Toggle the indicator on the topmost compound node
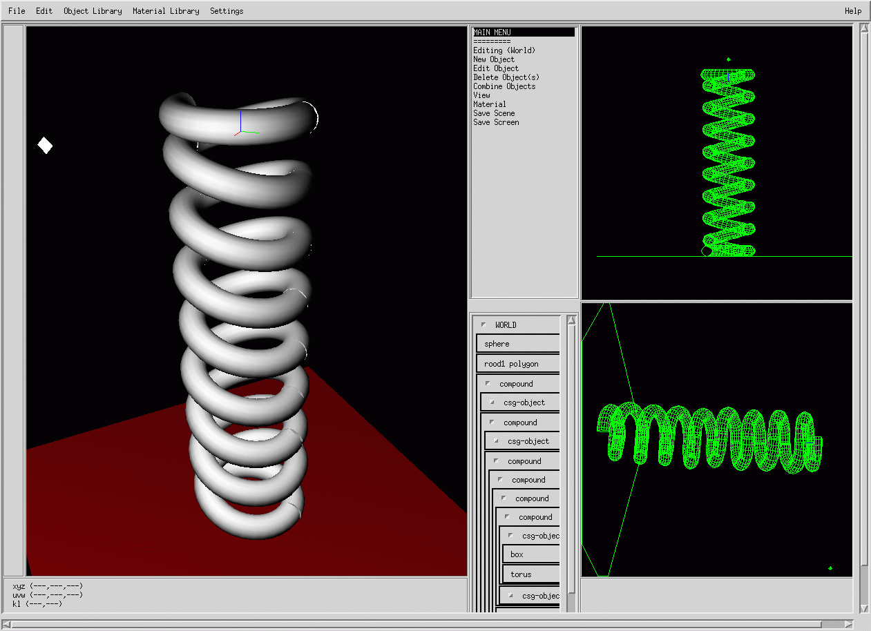 pyautogui.click(x=488, y=383)
